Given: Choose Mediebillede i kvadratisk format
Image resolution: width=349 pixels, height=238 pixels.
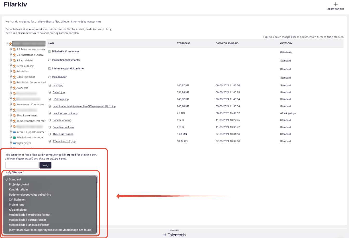Looking at the screenshot, I should 50,215.
